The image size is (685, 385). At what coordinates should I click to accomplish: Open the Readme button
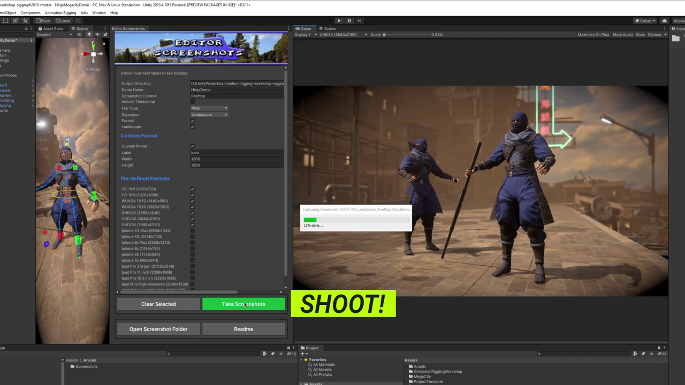click(x=243, y=329)
